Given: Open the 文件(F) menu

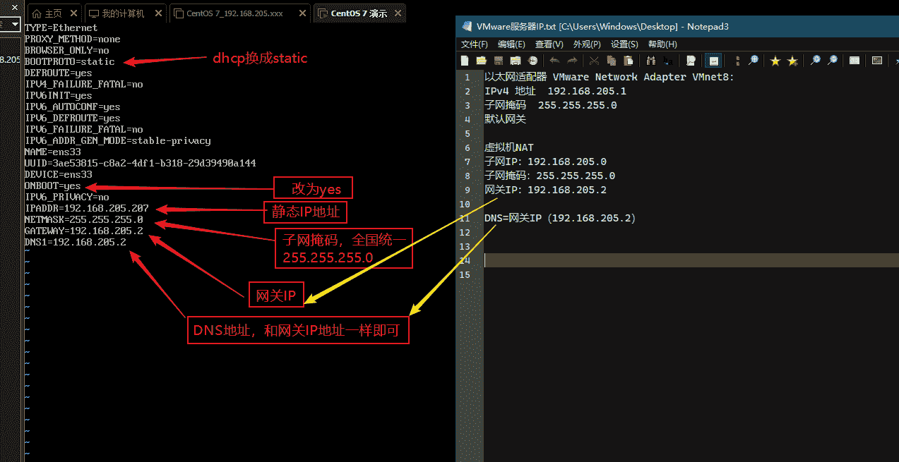Looking at the screenshot, I should [475, 44].
